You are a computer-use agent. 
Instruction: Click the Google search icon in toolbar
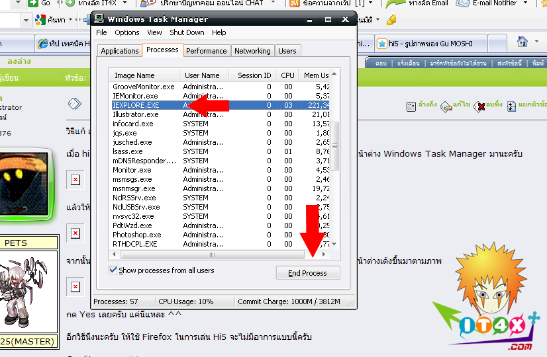point(40,20)
